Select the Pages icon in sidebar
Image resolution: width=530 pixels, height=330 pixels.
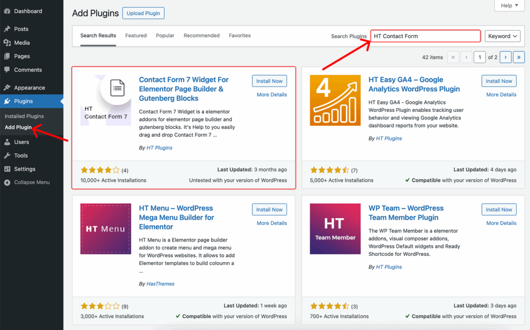(x=7, y=56)
